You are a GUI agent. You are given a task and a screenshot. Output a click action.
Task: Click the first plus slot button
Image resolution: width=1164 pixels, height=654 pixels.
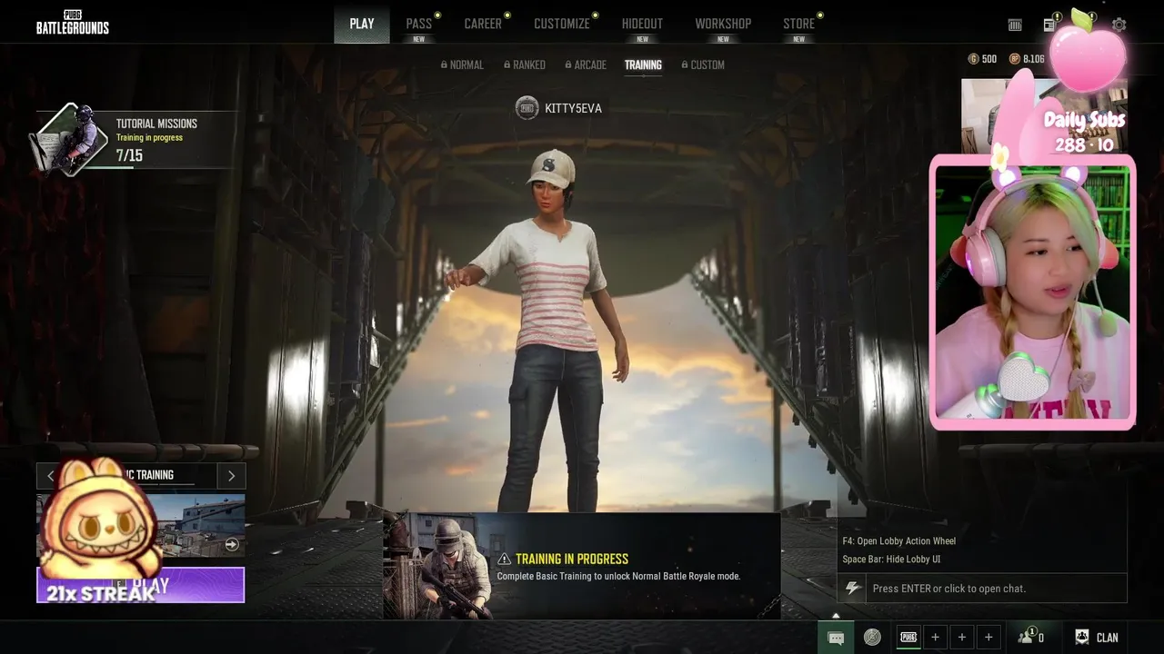[935, 638]
